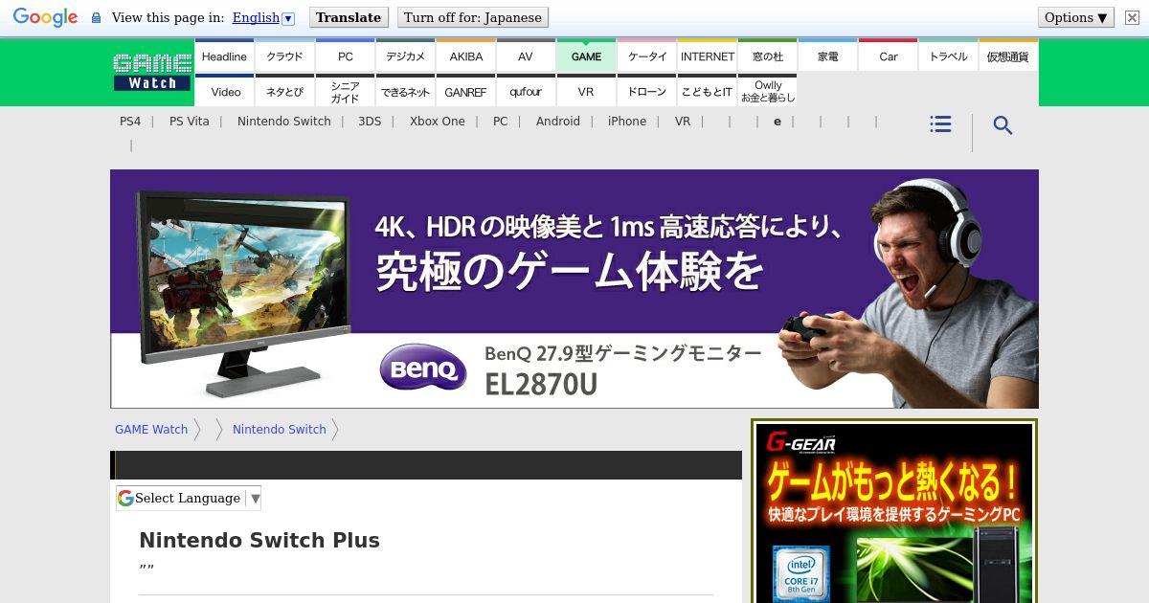
Task: Open the AV tab
Action: point(526,56)
